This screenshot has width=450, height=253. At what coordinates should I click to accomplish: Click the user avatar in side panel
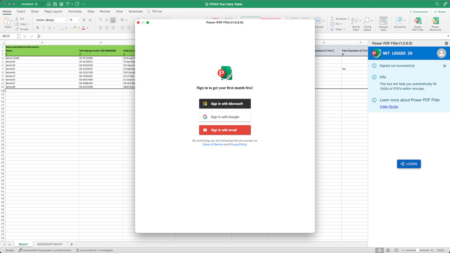click(441, 53)
